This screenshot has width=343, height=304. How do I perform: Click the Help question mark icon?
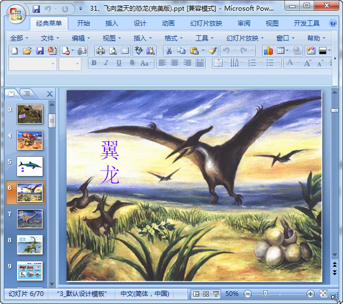point(332,23)
